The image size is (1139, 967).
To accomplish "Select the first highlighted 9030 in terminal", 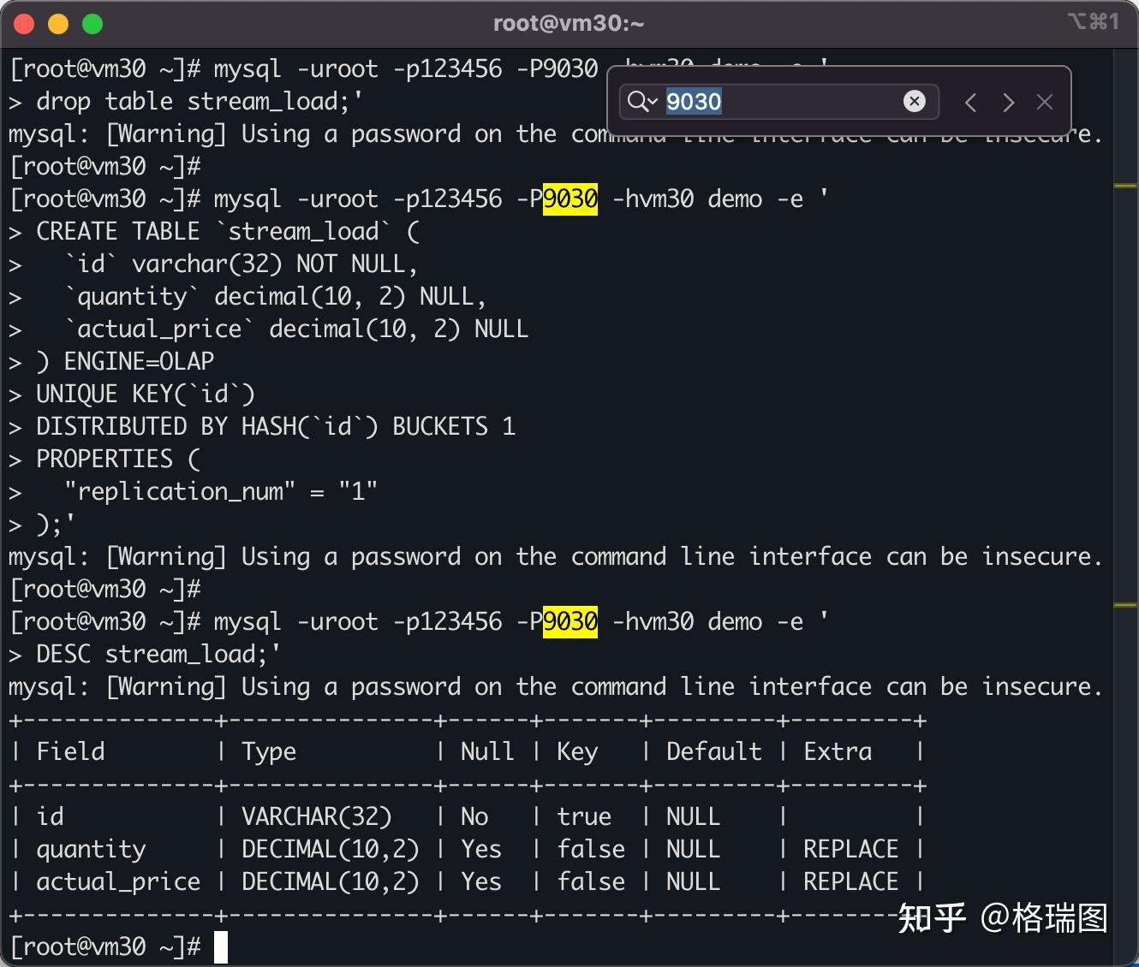I will [x=569, y=199].
